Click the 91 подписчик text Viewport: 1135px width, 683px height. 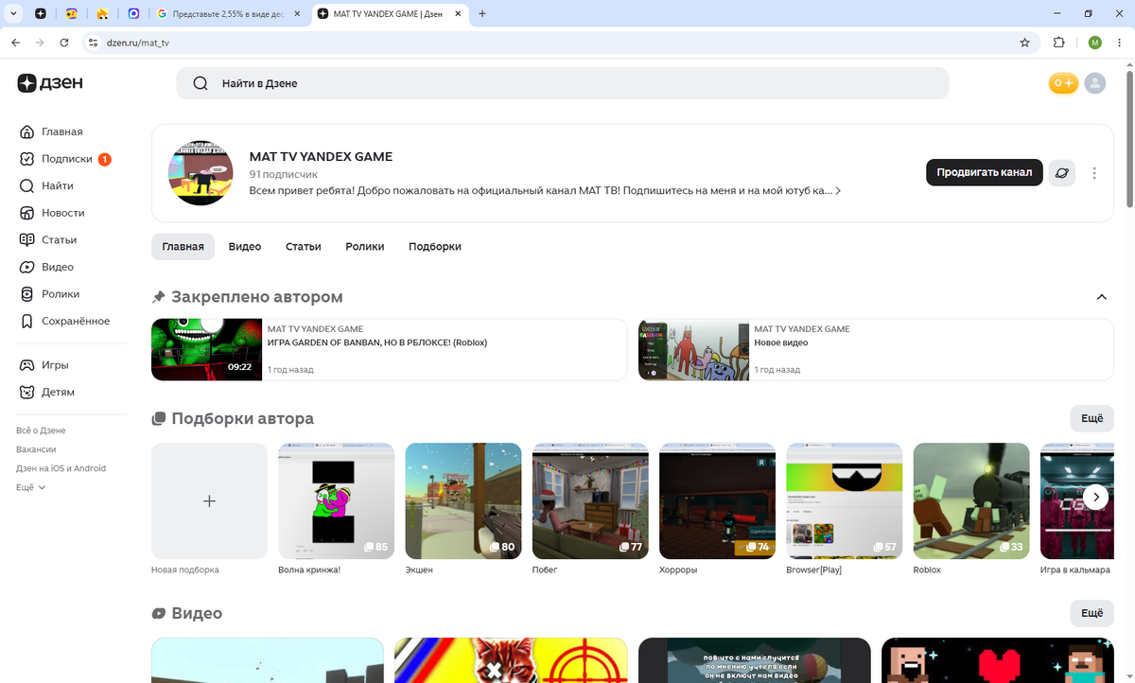283,174
